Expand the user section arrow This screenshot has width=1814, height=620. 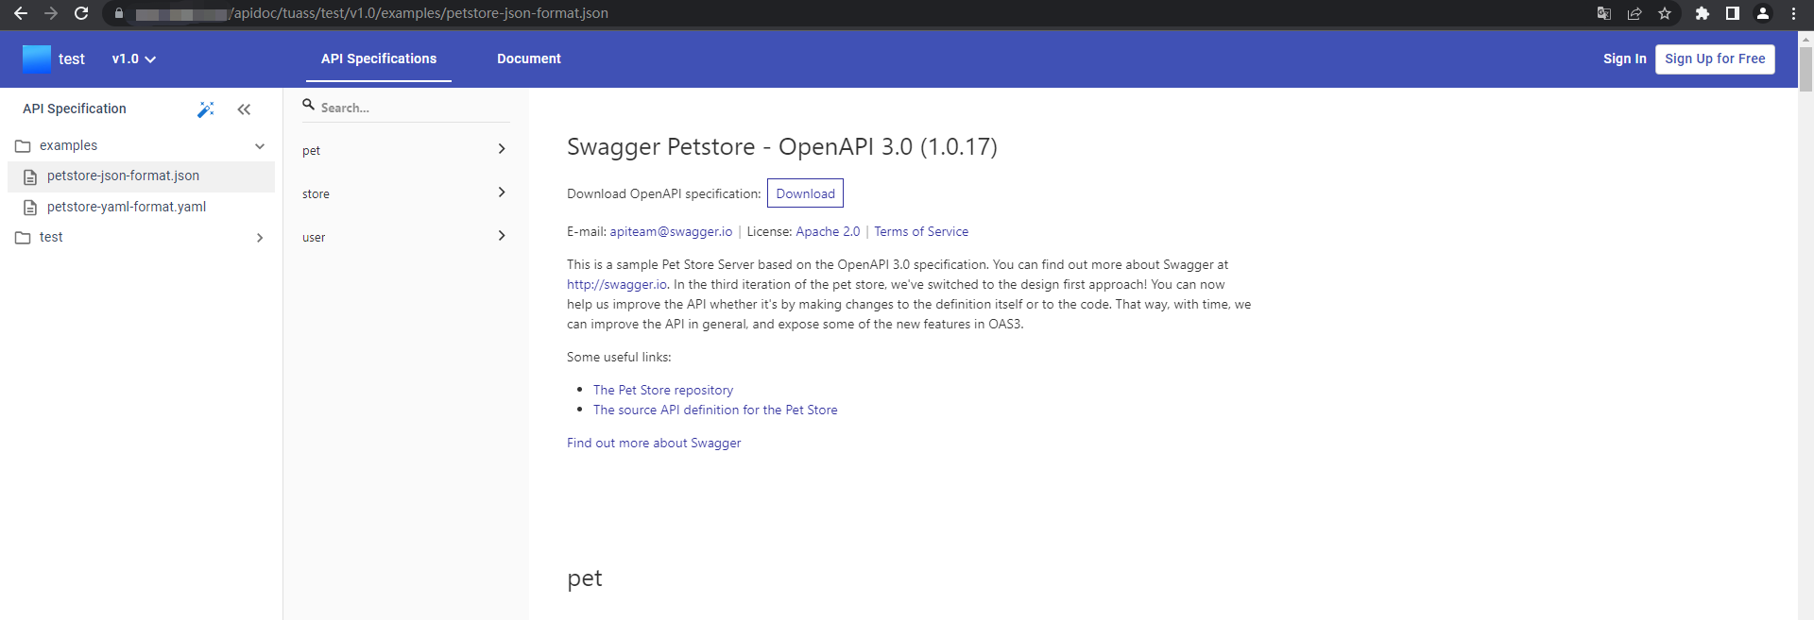point(502,236)
